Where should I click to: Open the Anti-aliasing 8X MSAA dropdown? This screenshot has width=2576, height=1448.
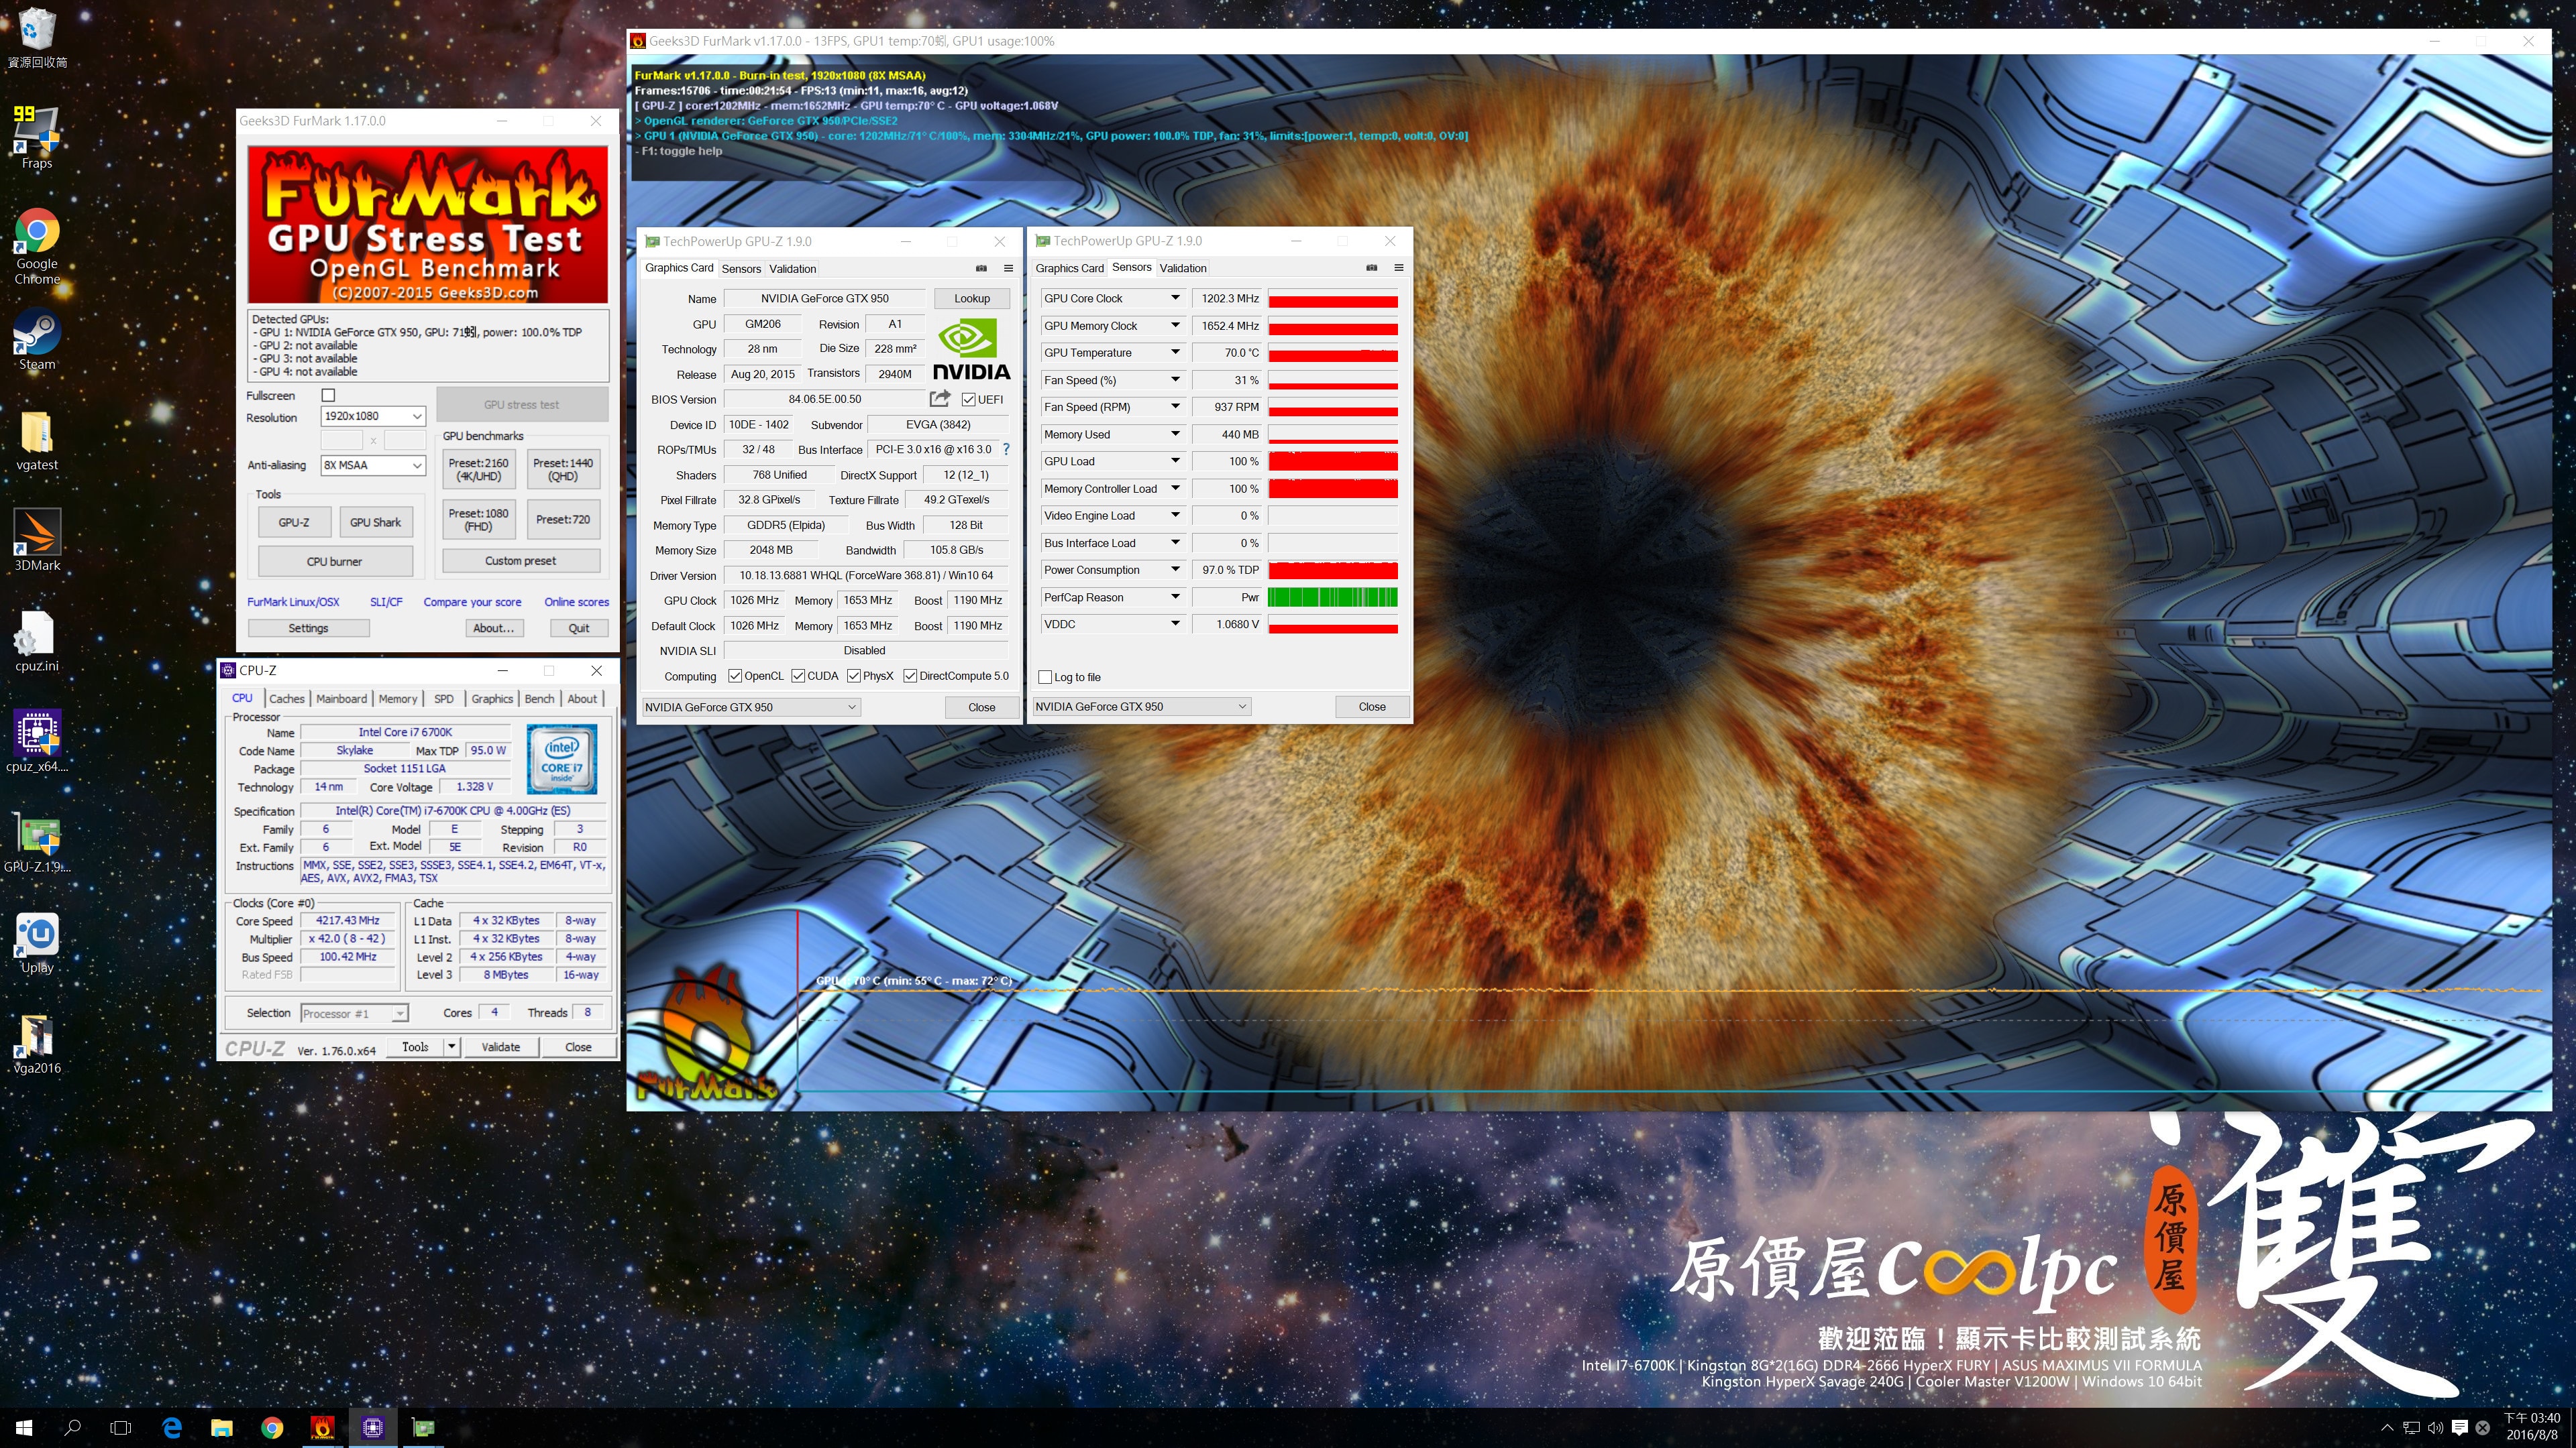click(373, 466)
